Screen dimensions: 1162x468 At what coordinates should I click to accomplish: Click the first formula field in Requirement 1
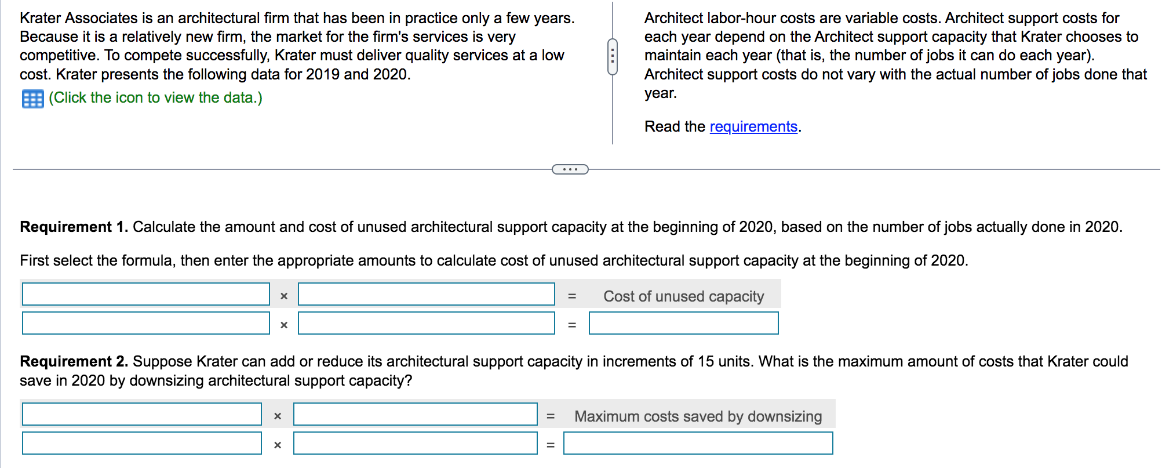145,295
